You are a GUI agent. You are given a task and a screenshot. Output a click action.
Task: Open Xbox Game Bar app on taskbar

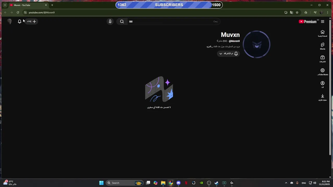(x=224, y=183)
